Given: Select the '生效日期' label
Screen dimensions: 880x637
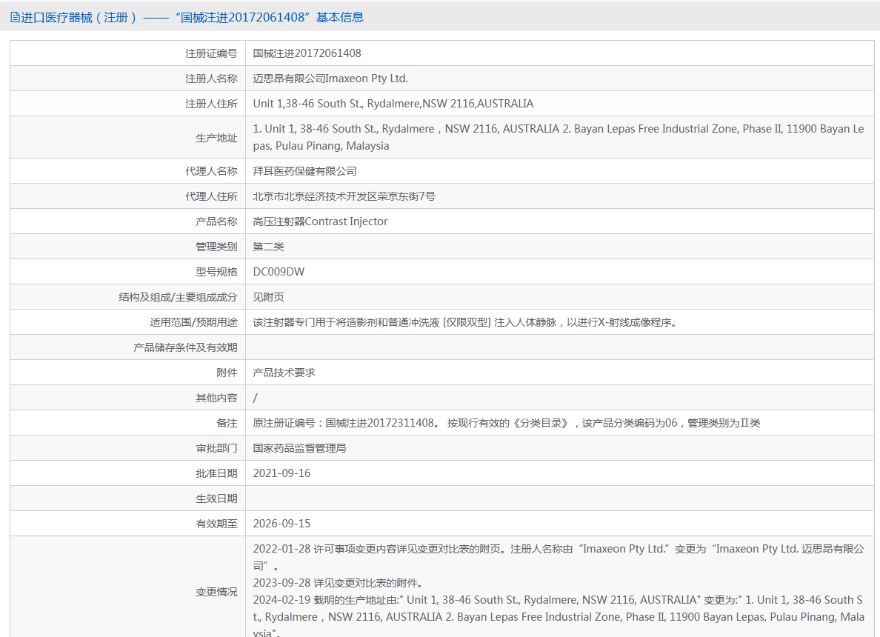Looking at the screenshot, I should point(216,499).
